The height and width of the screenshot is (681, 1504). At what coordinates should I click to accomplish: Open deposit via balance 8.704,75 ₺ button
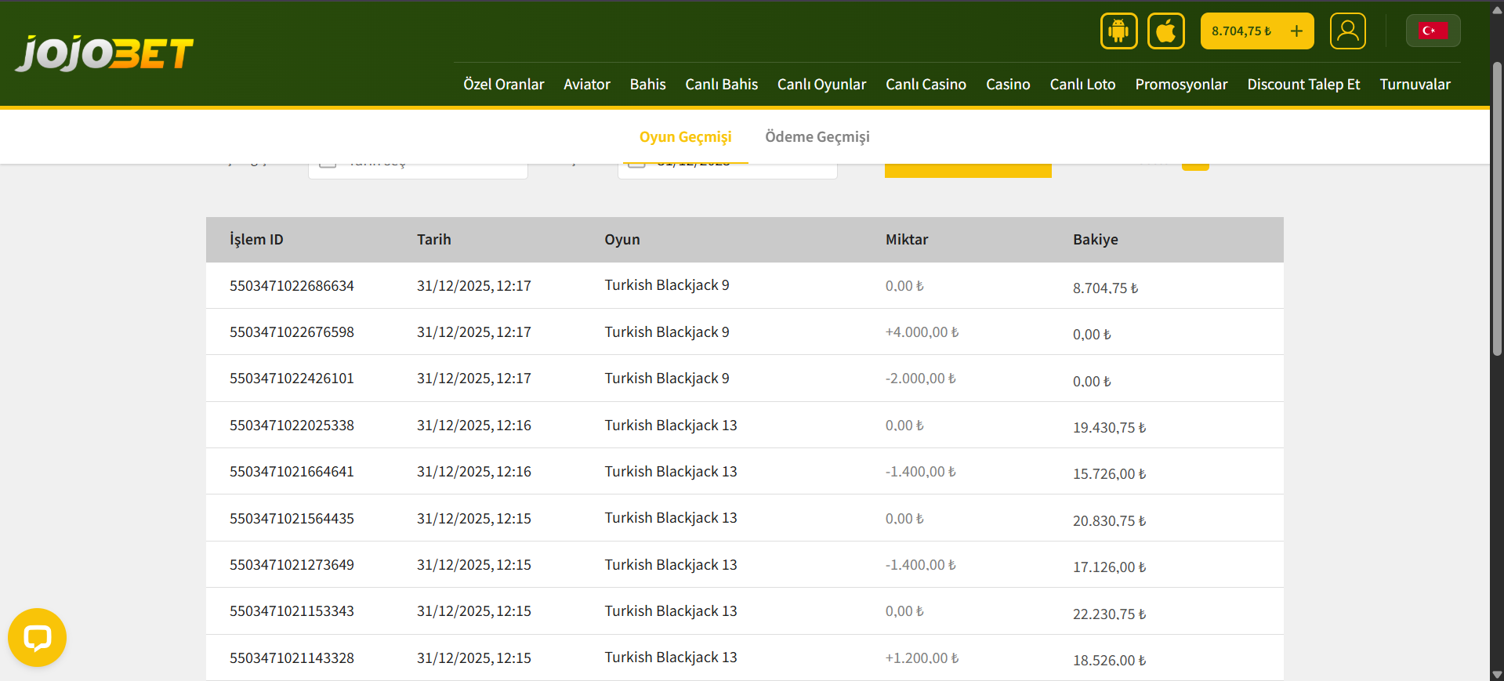(1257, 31)
